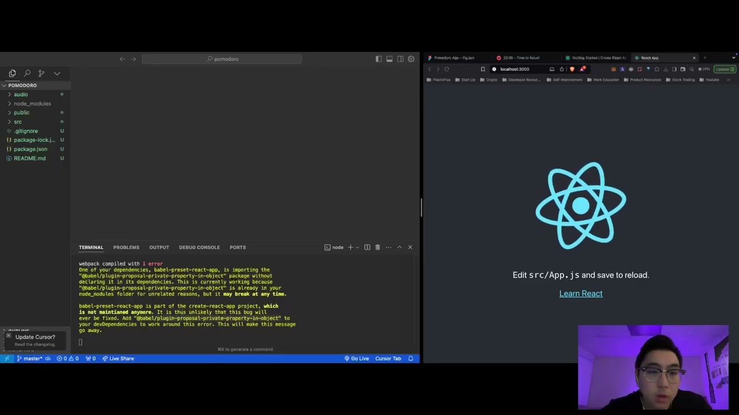The width and height of the screenshot is (739, 415).
Task: Toggle Cursor Tab in status bar
Action: click(388, 359)
